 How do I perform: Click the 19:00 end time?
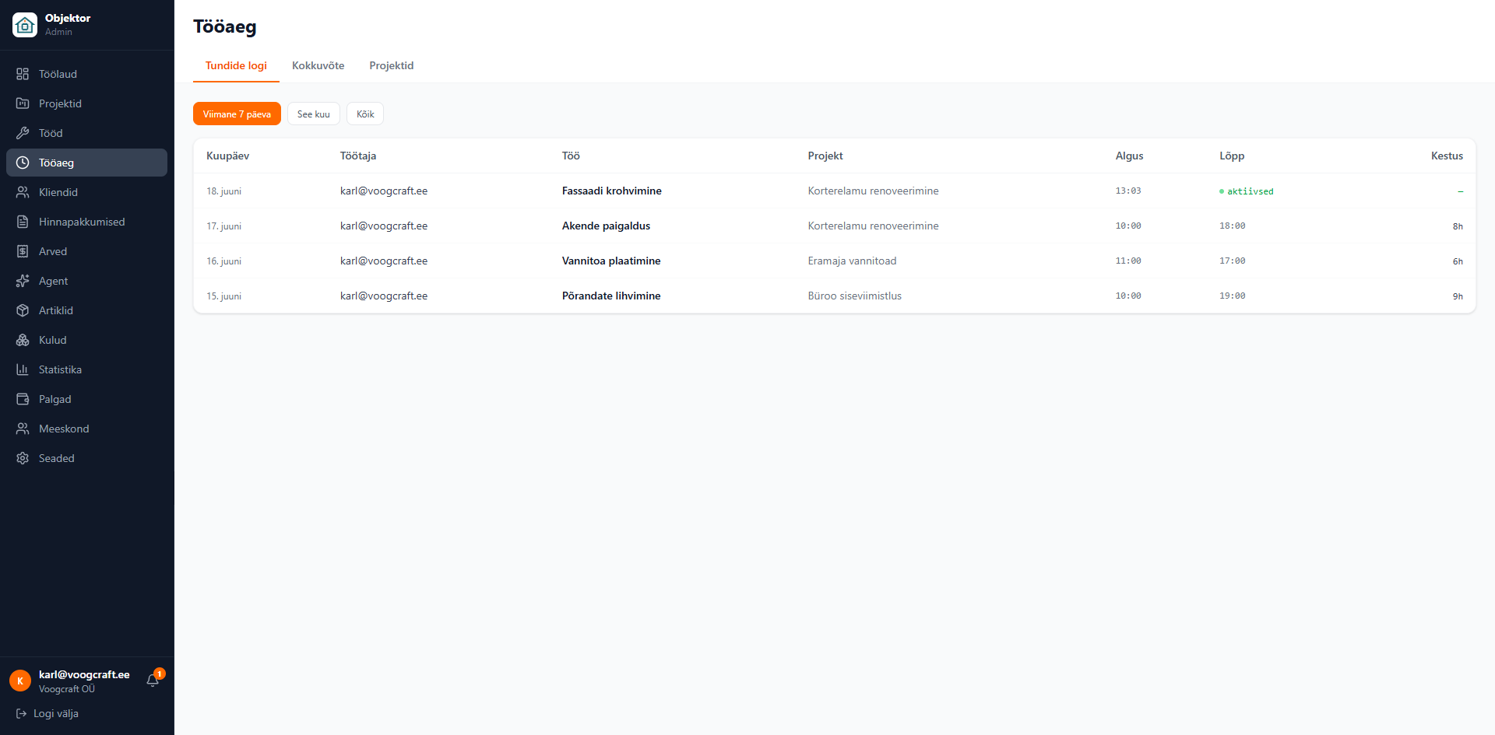(1232, 296)
